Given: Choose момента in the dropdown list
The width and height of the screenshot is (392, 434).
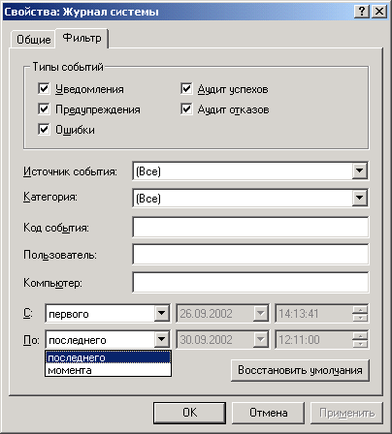Looking at the screenshot, I should (108, 370).
